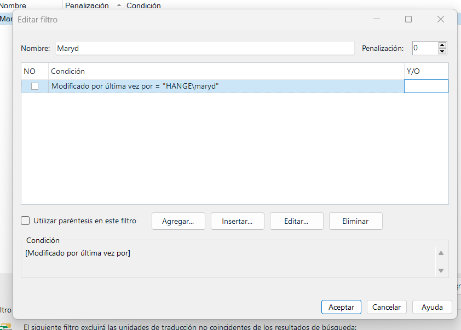Screen dimensions: 461x330
Task: Decrease Penalización using the down spinner arrow
Action: pos(442,50)
